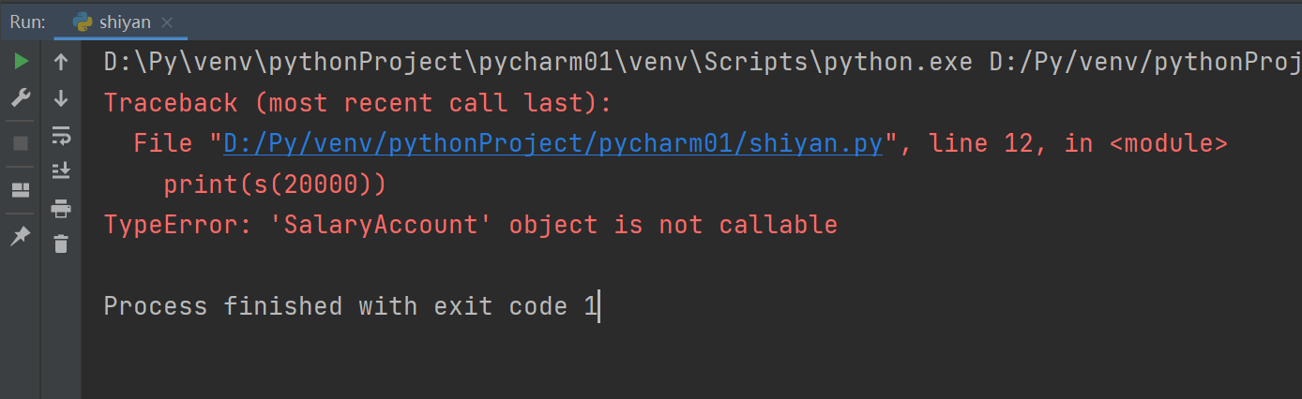Click the gray Stop square icon
The image size is (1302, 399).
click(x=21, y=143)
